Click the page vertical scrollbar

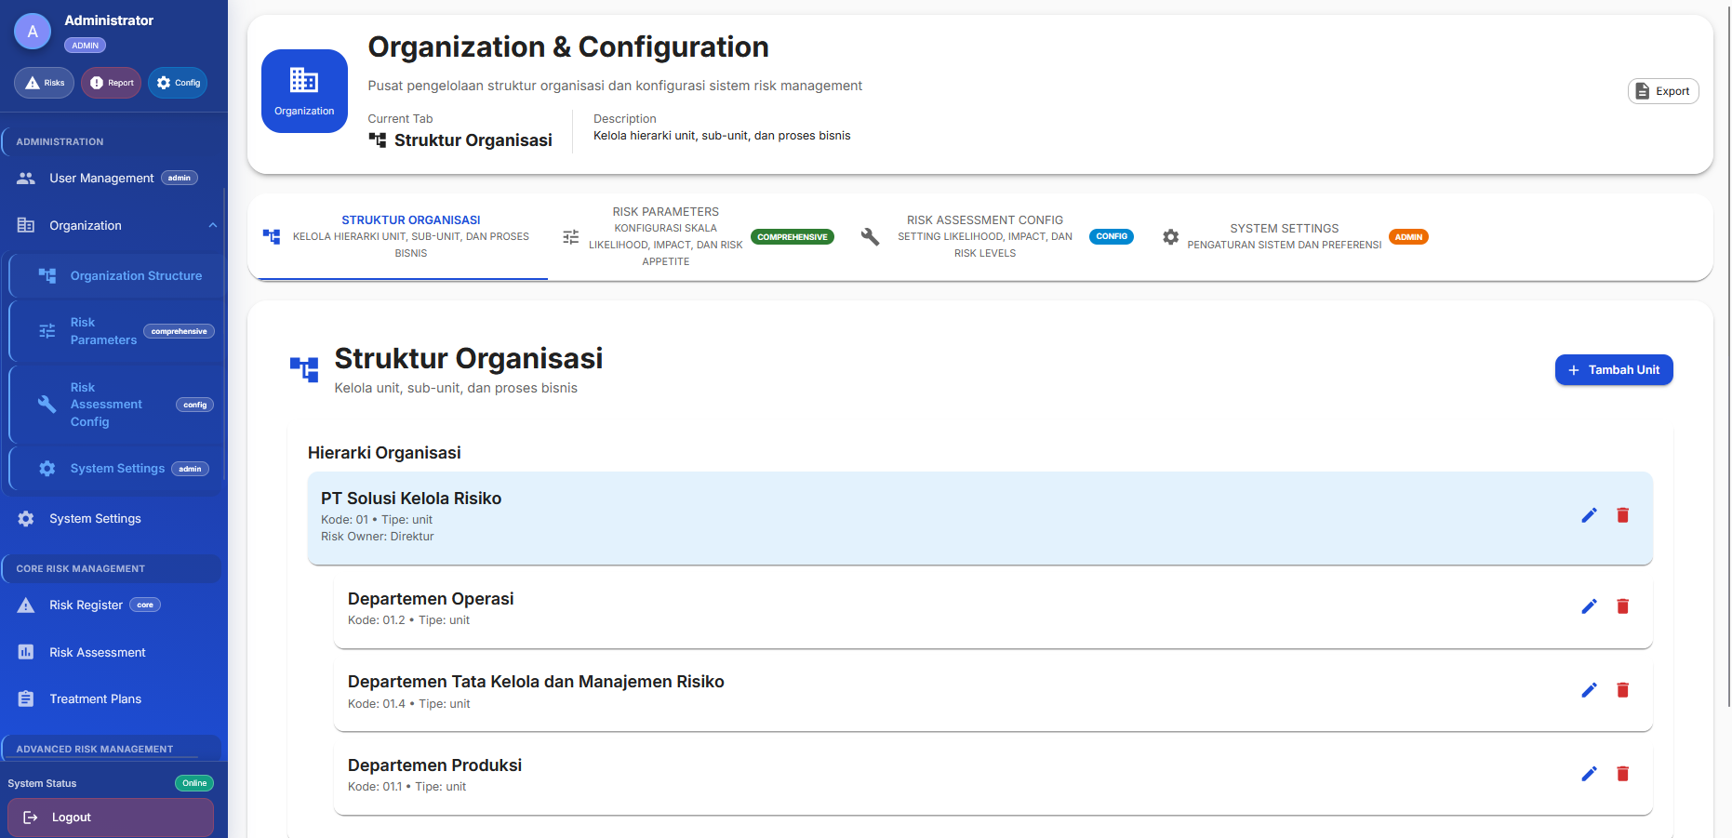tap(1728, 372)
